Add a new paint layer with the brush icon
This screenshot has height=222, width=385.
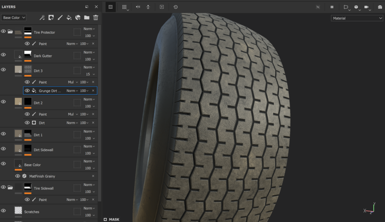[x=60, y=17]
